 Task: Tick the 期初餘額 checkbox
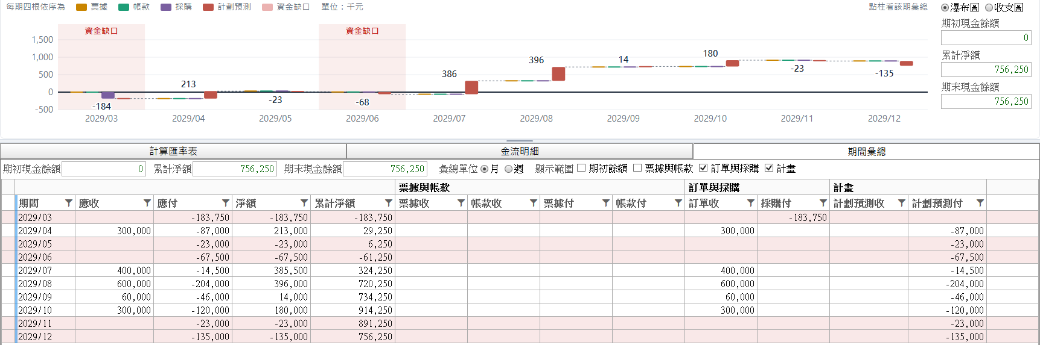click(581, 168)
